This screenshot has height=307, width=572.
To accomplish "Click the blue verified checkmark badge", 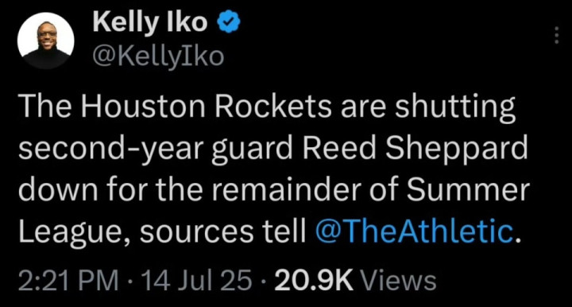I will coord(229,22).
